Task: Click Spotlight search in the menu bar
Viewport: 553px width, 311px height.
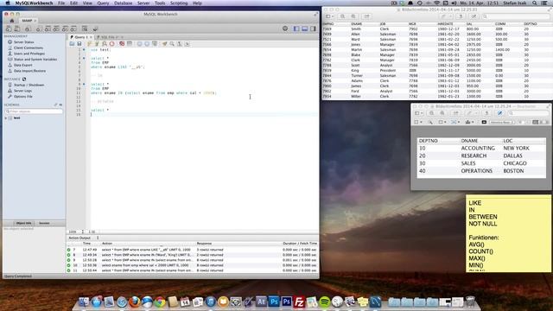Action: [535, 3]
